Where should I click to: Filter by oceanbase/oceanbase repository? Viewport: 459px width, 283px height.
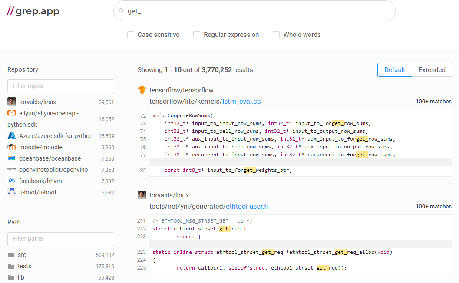pos(50,158)
